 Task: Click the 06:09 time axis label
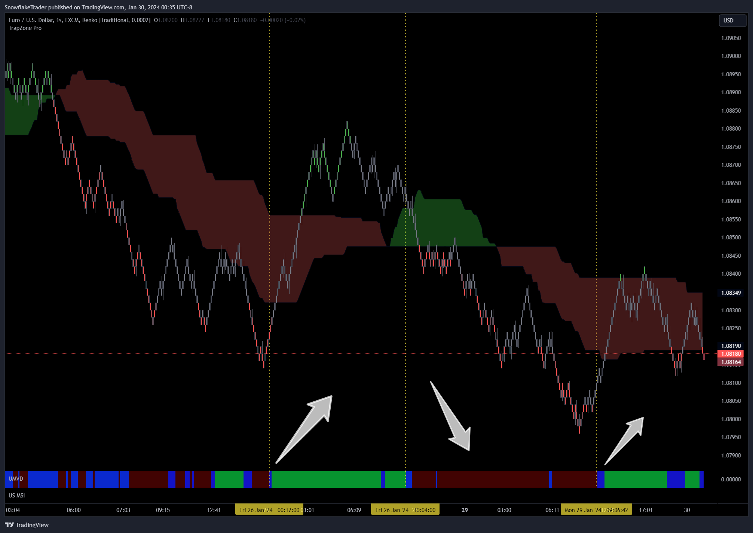(354, 510)
